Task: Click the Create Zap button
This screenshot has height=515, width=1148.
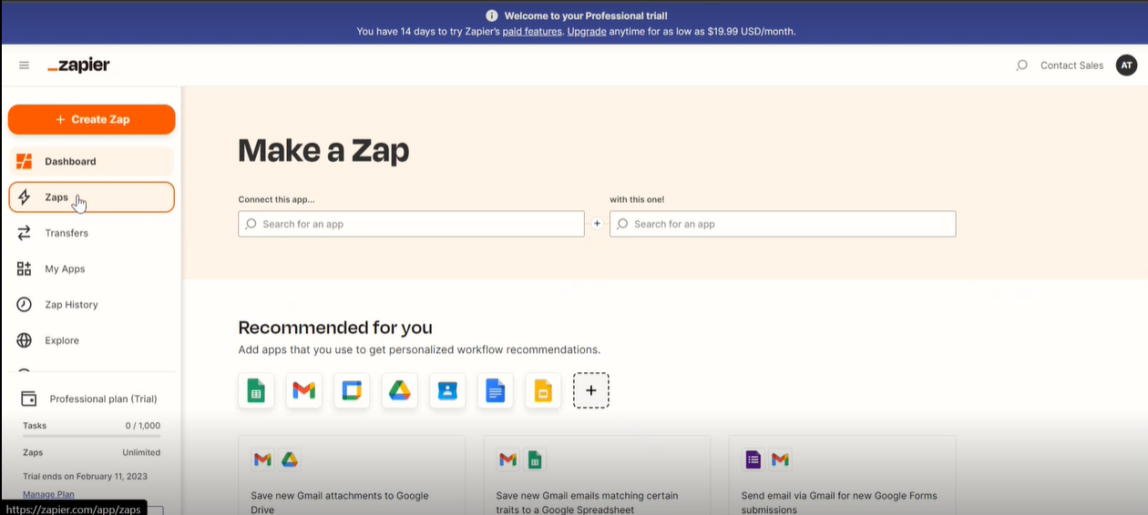Action: pos(91,119)
